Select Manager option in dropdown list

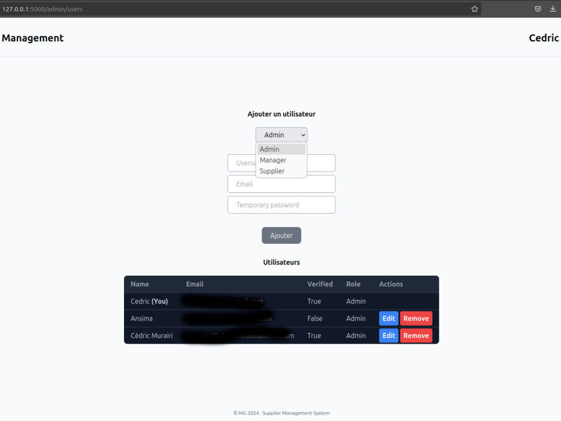coord(281,160)
